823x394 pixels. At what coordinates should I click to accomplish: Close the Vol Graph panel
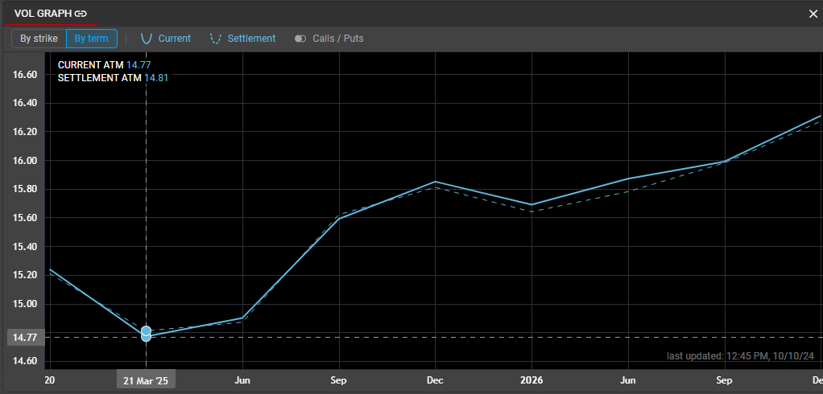click(813, 14)
